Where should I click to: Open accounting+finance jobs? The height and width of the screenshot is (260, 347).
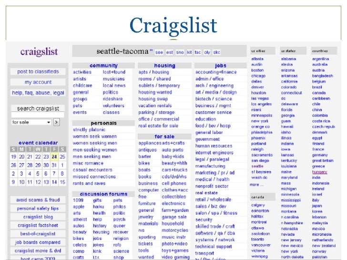(x=216, y=72)
